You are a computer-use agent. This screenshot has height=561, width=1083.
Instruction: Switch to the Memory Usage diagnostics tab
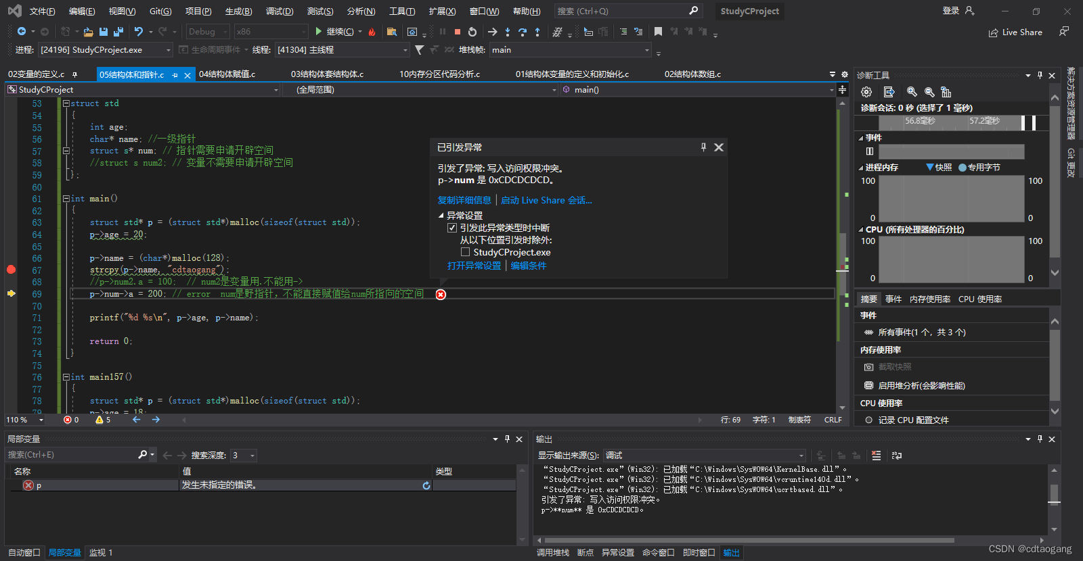click(x=930, y=299)
